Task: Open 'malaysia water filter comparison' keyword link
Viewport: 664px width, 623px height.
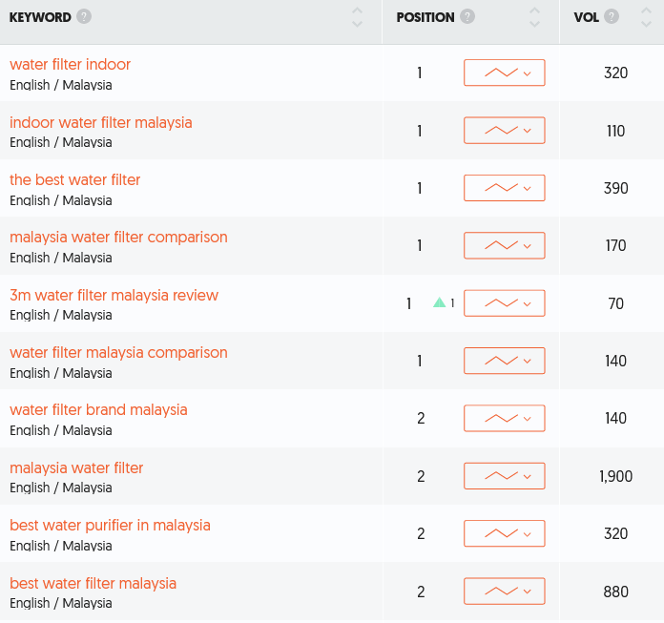Action: 118,238
